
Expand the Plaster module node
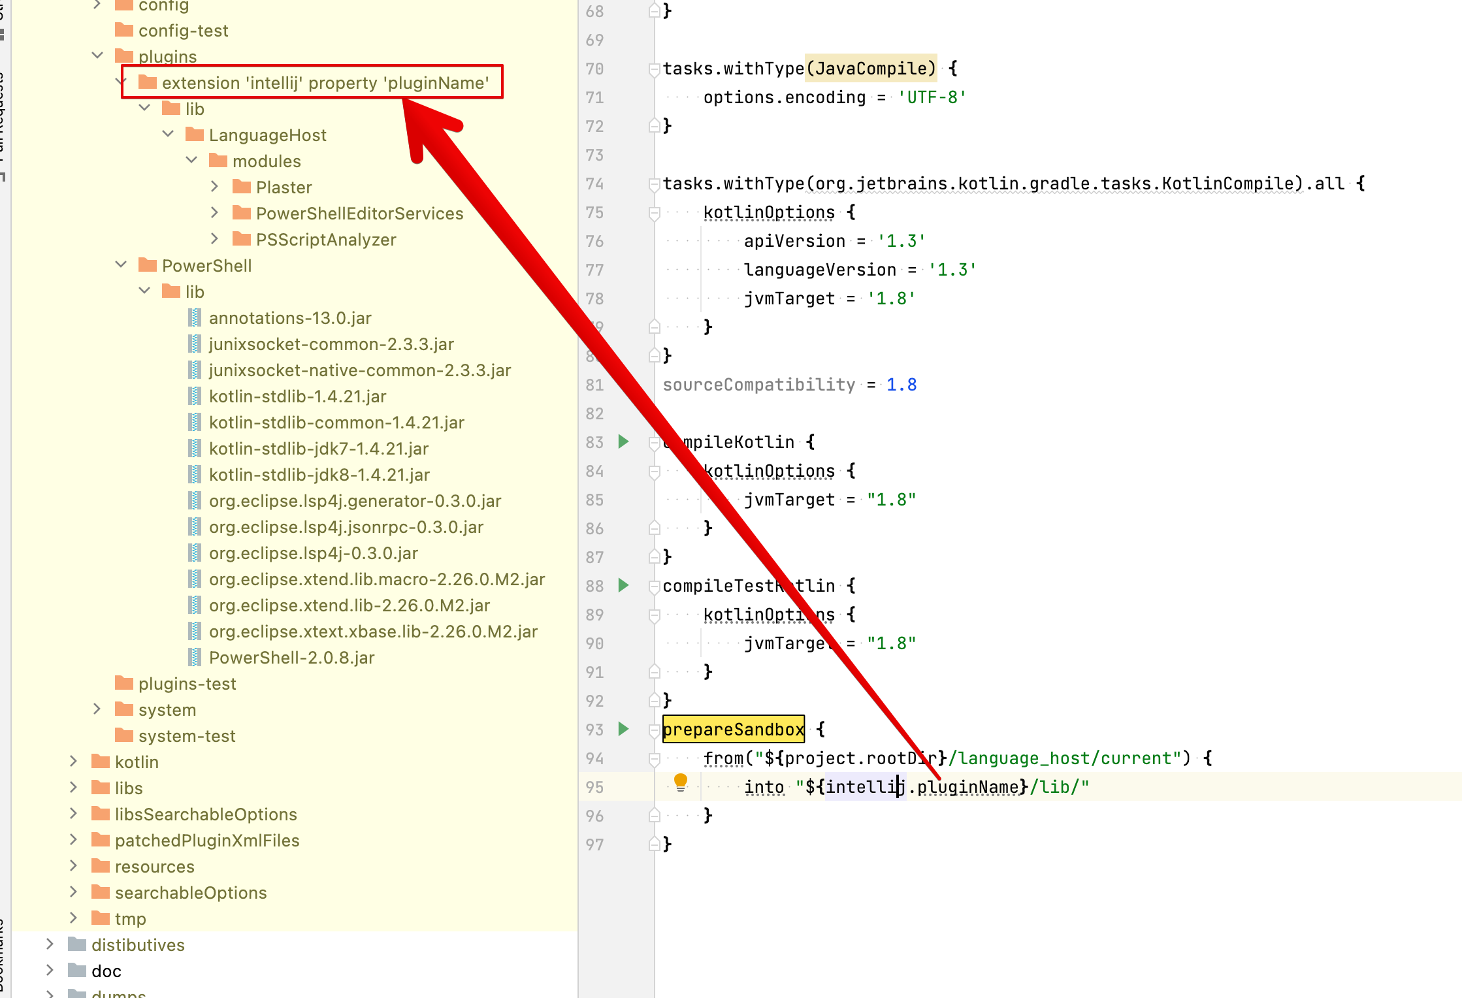click(215, 186)
